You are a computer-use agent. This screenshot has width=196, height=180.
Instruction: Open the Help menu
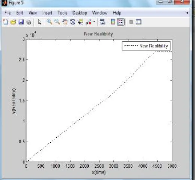click(x=117, y=13)
